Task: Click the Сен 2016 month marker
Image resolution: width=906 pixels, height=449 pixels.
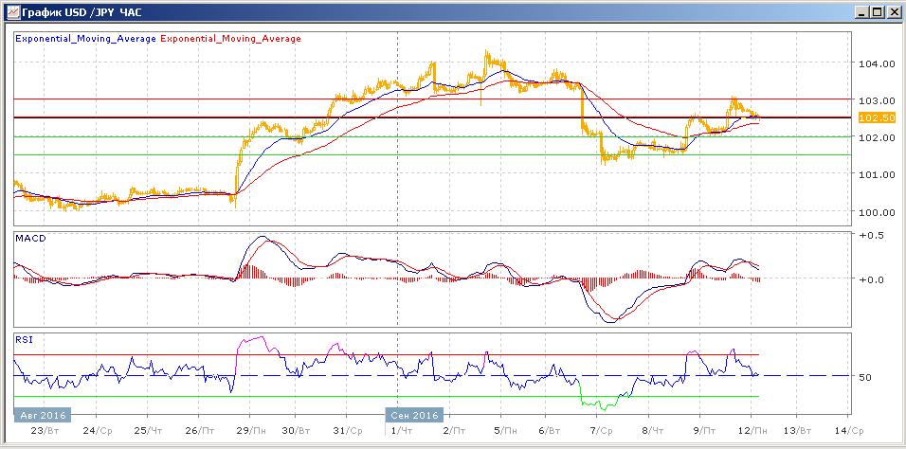Action: [413, 415]
